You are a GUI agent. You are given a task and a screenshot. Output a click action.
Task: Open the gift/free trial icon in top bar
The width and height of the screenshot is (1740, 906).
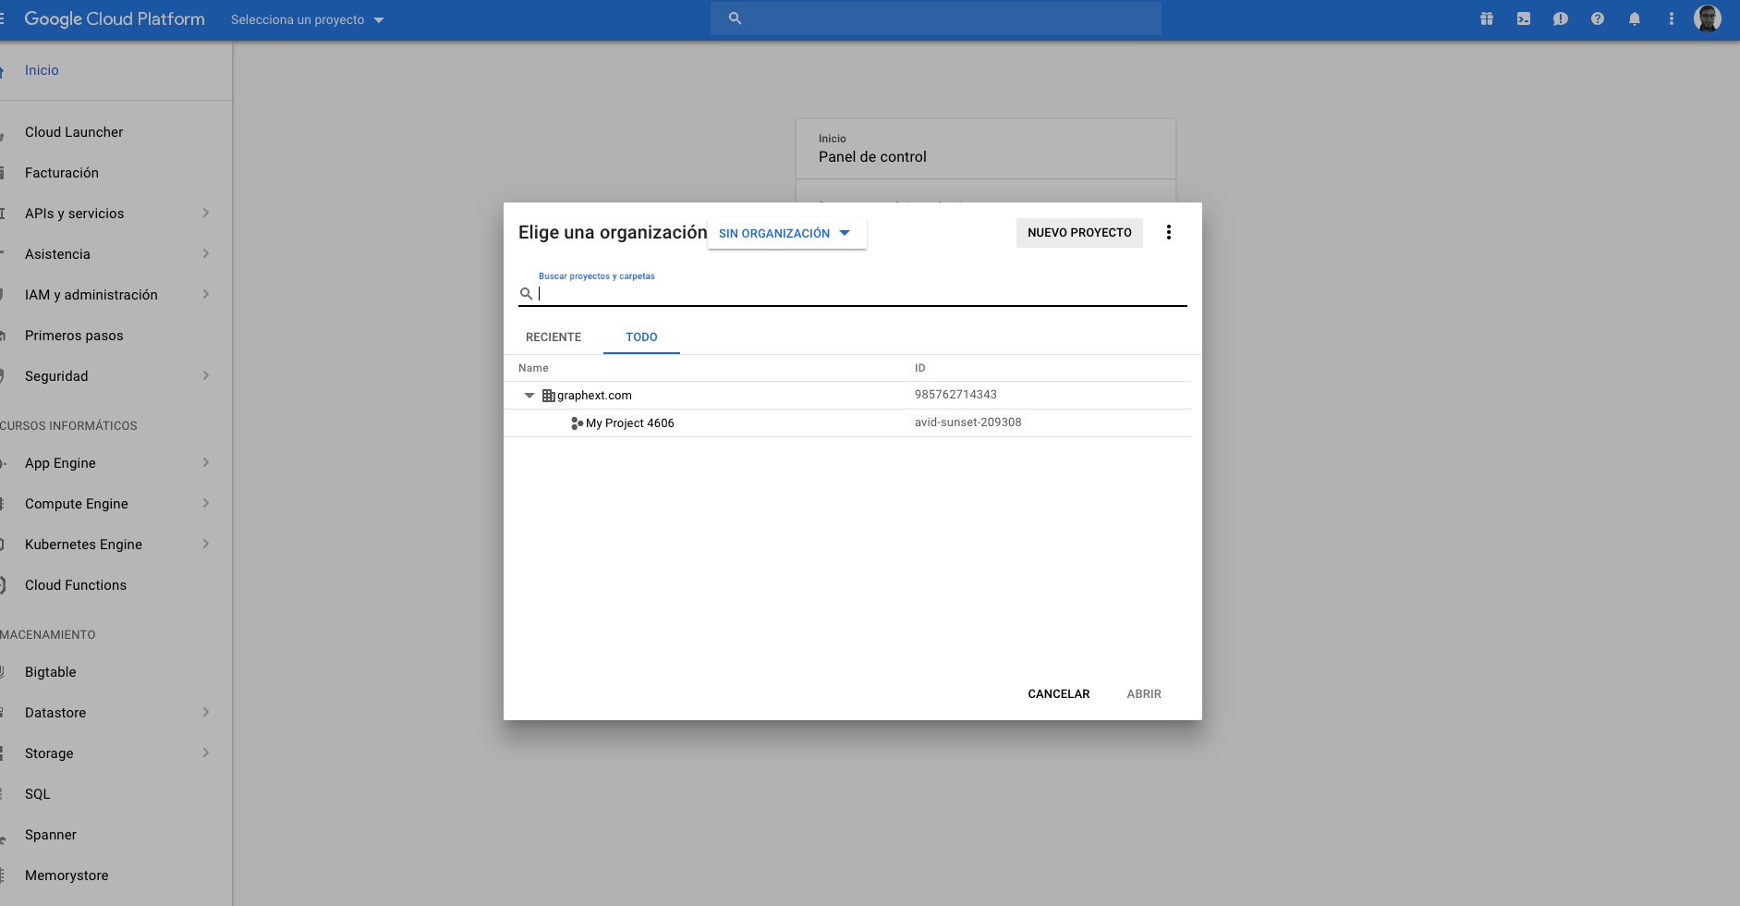click(x=1487, y=18)
